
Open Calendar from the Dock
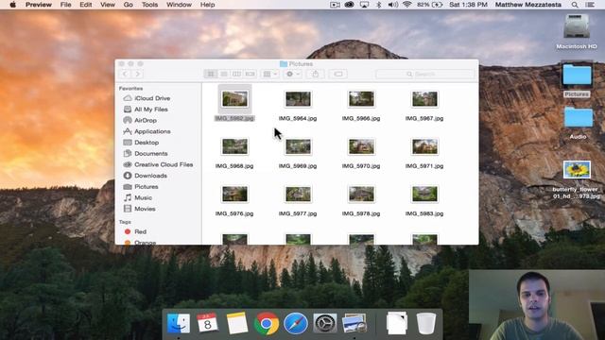pos(207,323)
